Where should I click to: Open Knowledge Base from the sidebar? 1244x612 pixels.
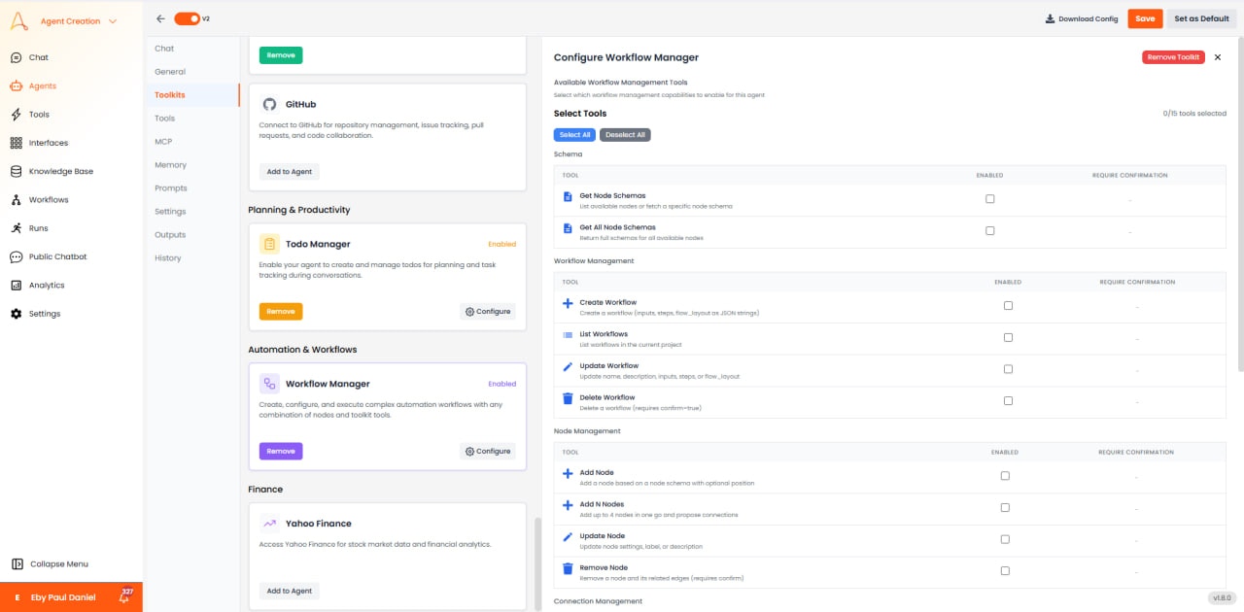[x=61, y=171]
